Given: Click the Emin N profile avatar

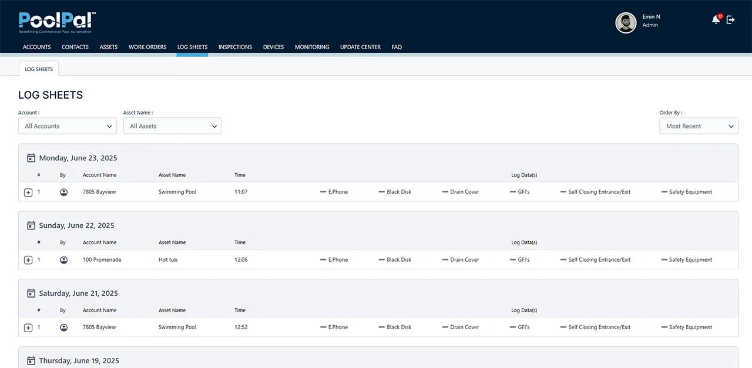Looking at the screenshot, I should 626,23.
